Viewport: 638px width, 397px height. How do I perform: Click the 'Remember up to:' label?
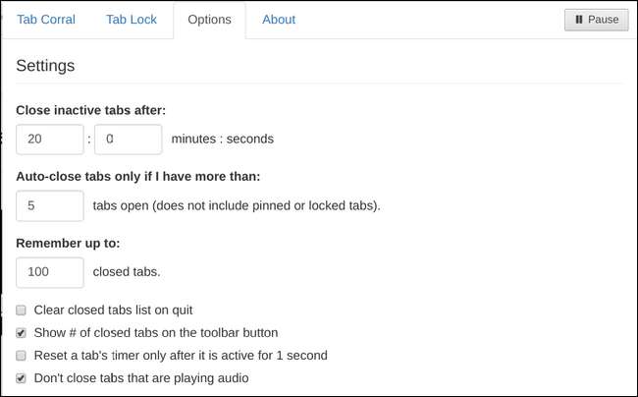pos(68,243)
